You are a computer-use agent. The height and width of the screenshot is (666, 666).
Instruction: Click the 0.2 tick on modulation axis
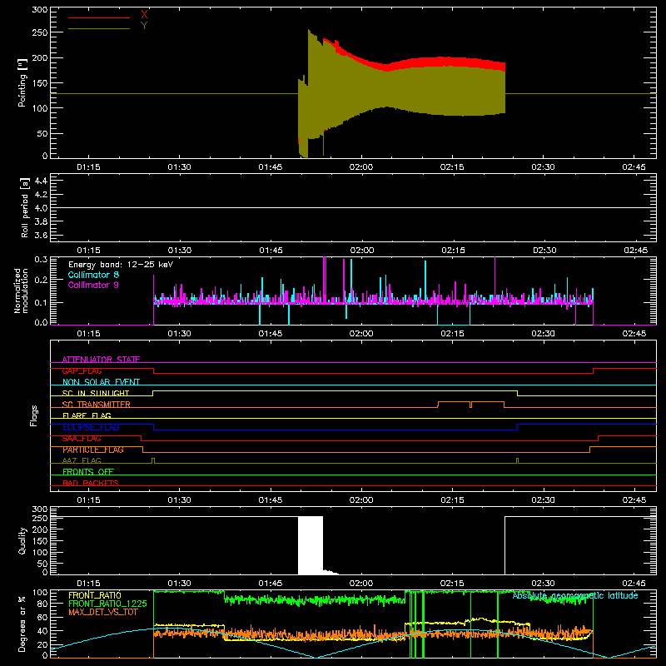point(41,280)
